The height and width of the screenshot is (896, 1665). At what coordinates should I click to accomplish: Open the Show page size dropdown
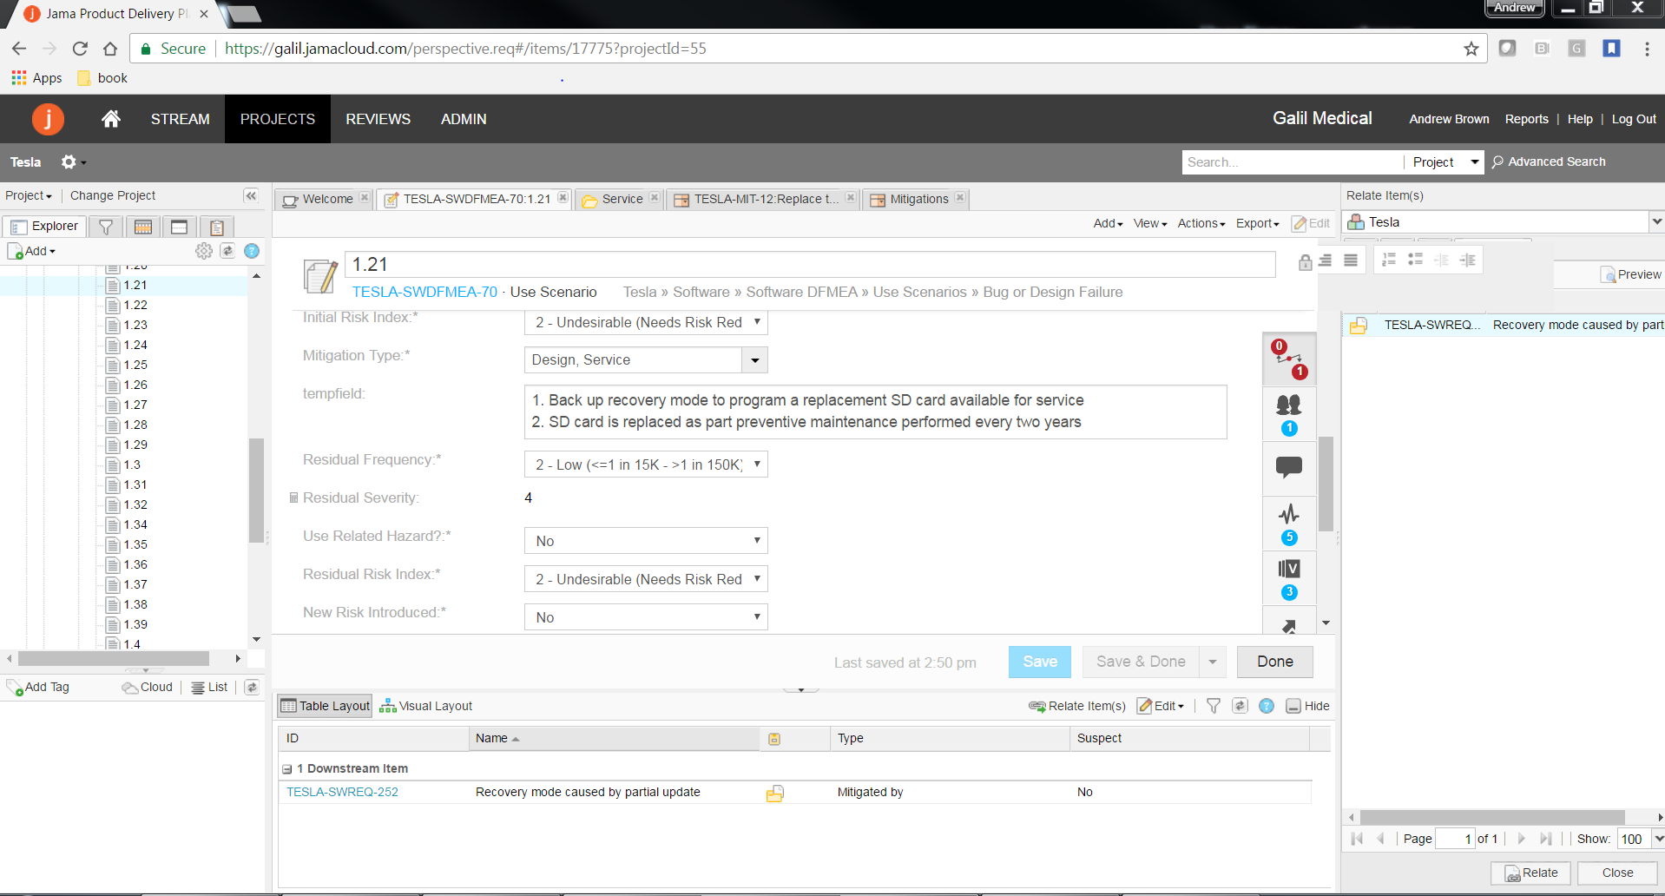(x=1658, y=839)
